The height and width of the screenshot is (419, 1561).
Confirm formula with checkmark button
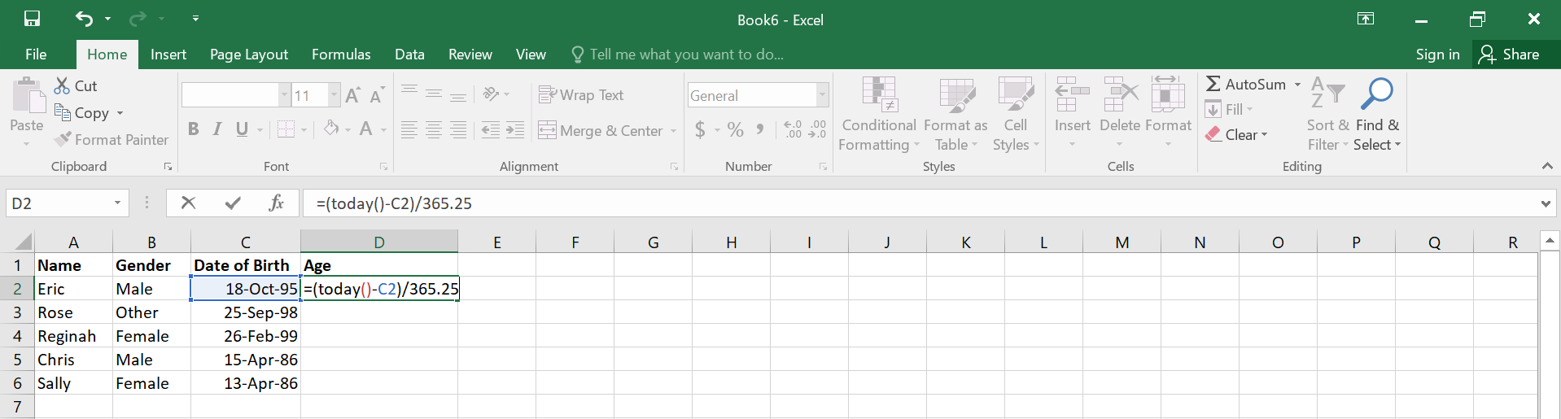pyautogui.click(x=233, y=203)
